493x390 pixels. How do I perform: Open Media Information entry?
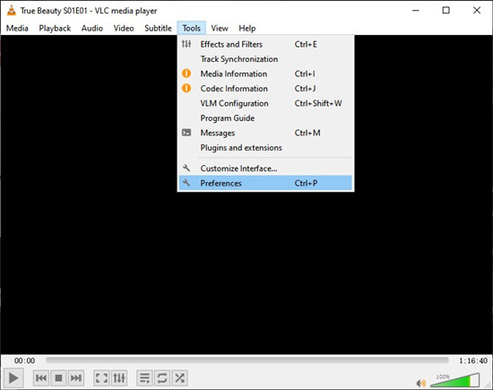tap(265, 74)
